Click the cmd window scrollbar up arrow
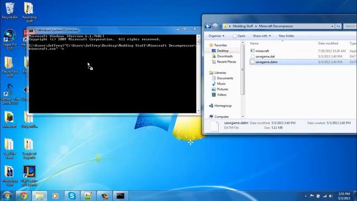 [199, 37]
